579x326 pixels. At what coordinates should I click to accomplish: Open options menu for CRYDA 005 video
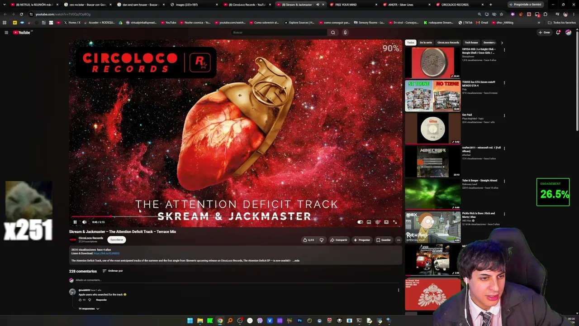[504, 50]
